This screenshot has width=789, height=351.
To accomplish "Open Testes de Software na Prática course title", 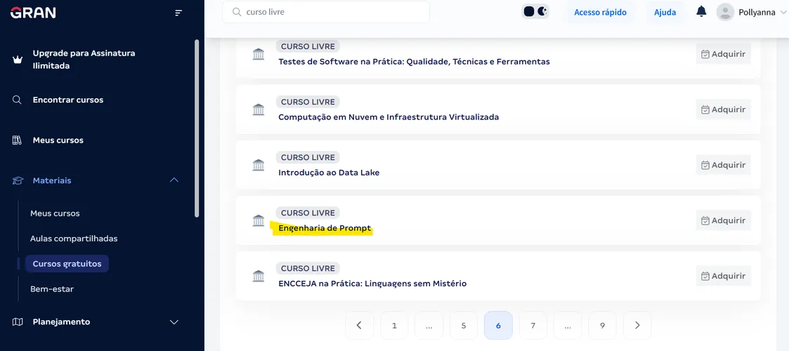I will (x=414, y=62).
